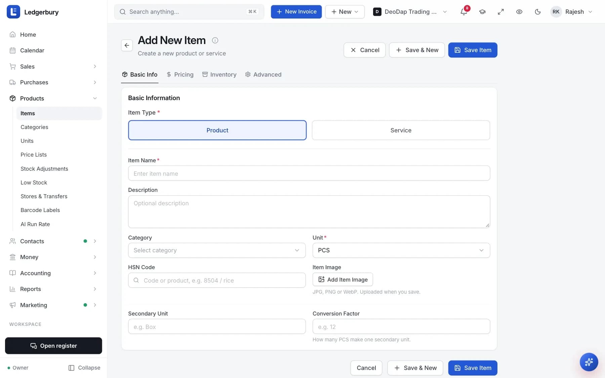Click top Save & New button

point(417,50)
